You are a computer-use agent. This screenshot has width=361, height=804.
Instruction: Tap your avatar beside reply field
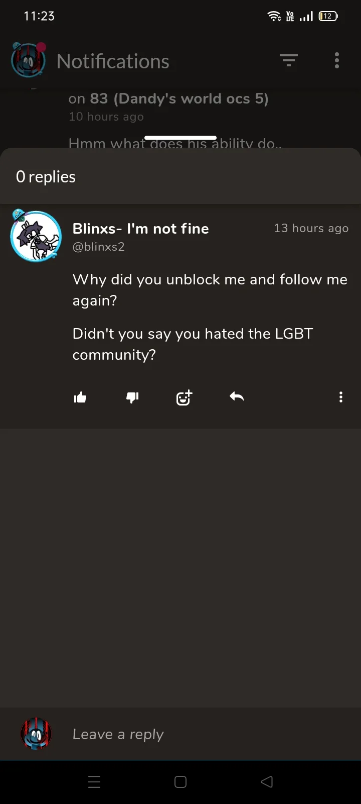click(36, 734)
